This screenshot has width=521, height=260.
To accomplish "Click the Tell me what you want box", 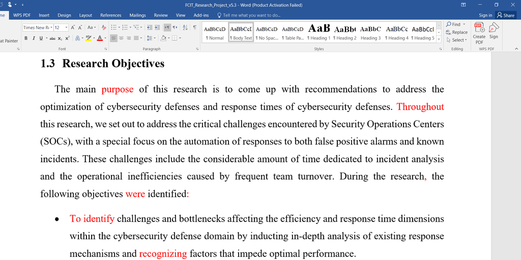I will pos(249,15).
